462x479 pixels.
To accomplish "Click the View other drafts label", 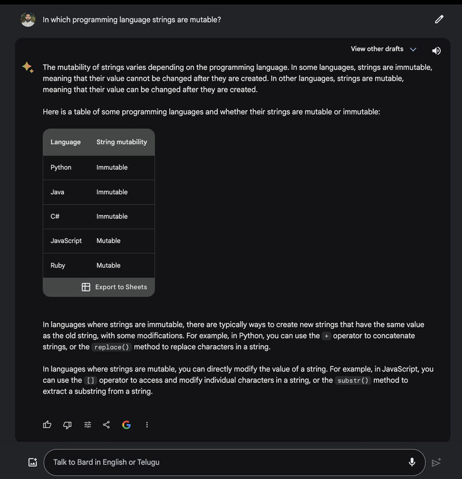I will tap(377, 49).
